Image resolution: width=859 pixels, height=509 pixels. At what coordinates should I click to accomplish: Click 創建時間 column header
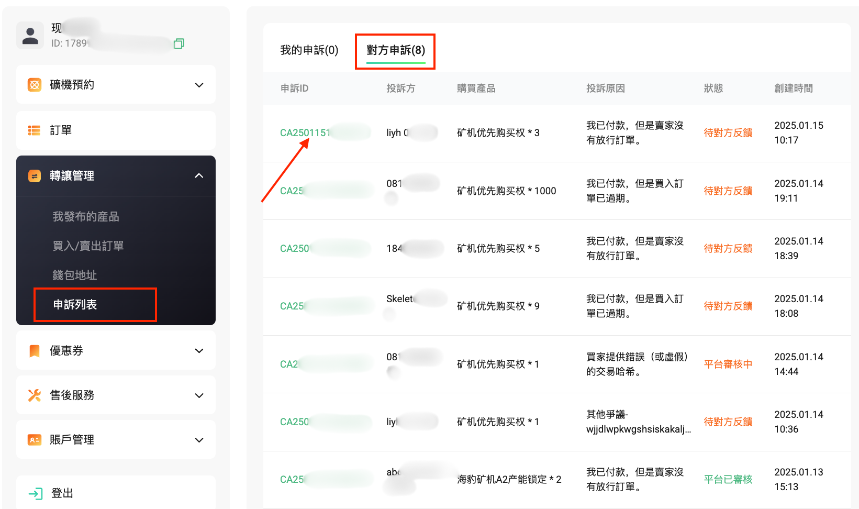(x=794, y=88)
